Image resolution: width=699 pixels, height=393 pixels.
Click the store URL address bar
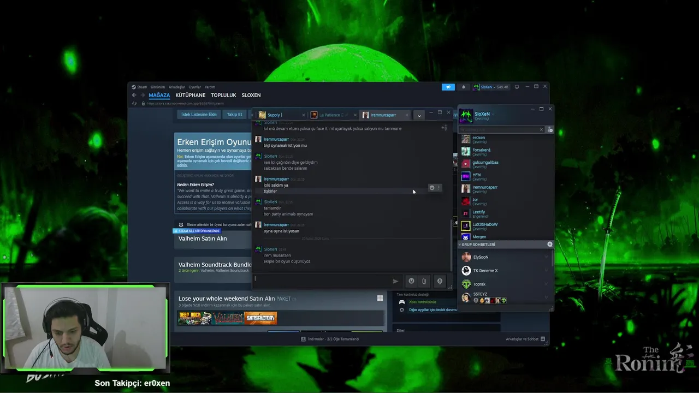[x=186, y=103]
